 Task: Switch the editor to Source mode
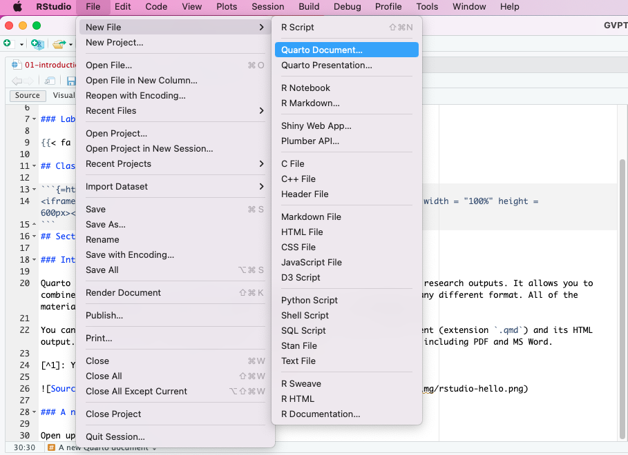point(28,96)
